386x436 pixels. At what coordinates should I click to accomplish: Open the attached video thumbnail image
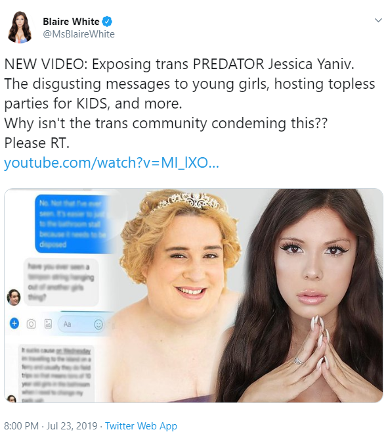pyautogui.click(x=194, y=295)
